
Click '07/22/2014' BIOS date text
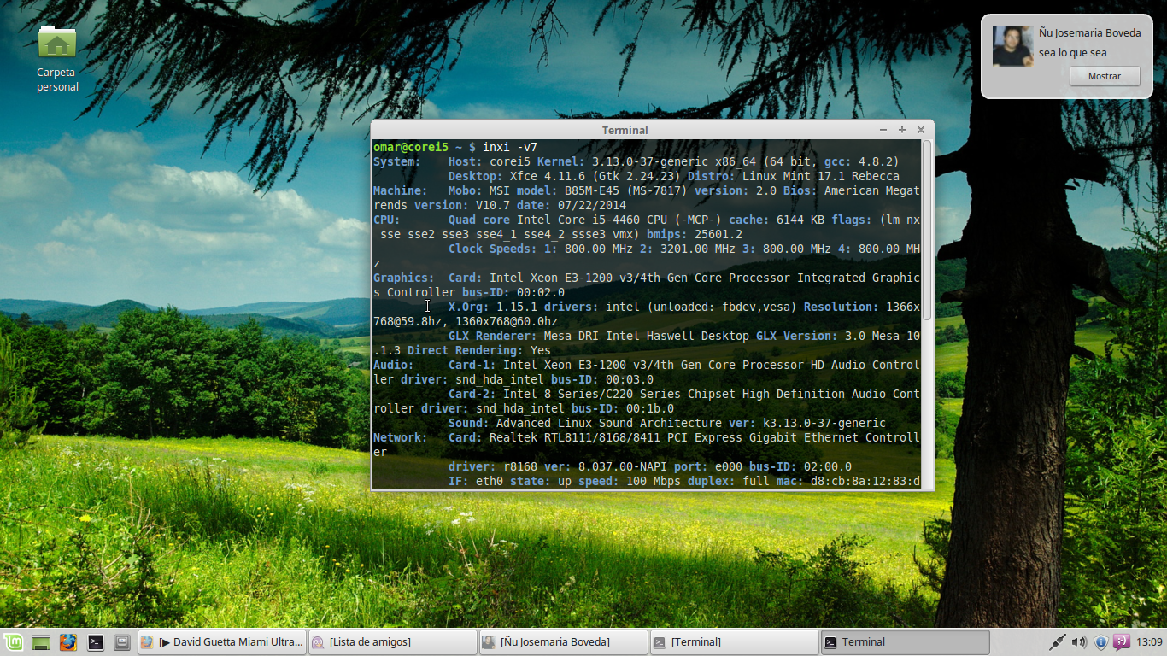pos(592,205)
